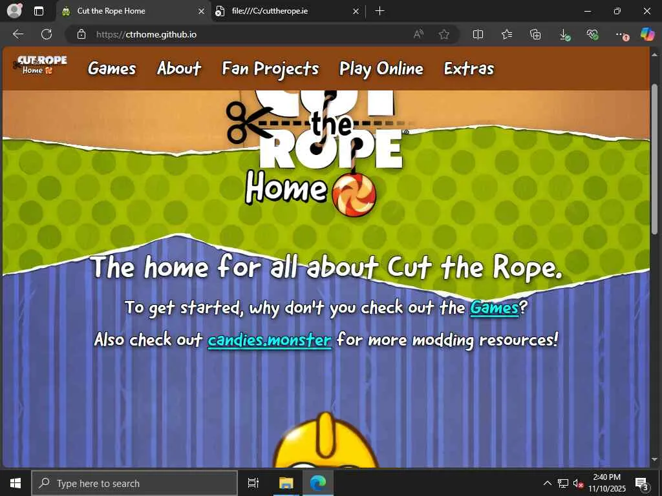Click the page vertical scrollbar thumb
Viewport: 662px width, 496px height.
pyautogui.click(x=654, y=159)
